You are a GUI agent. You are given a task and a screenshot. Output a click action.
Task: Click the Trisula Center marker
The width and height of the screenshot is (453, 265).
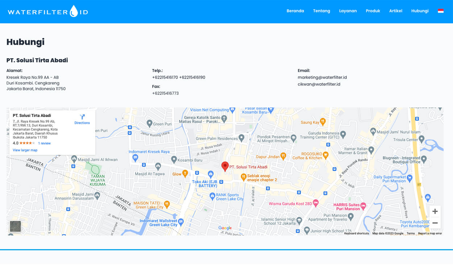421,139
